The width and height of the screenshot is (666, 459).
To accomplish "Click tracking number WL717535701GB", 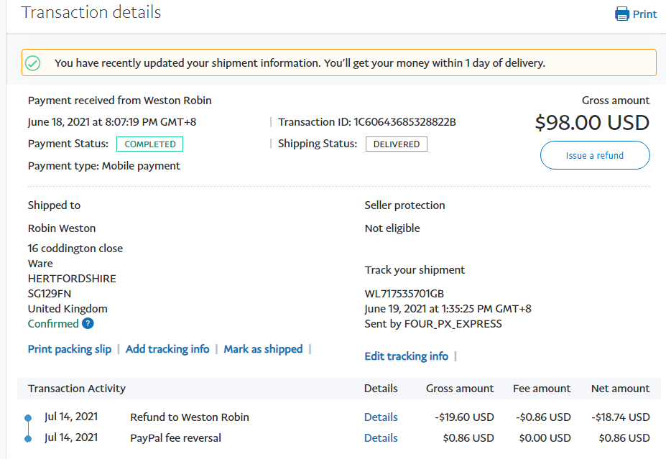I will (404, 294).
